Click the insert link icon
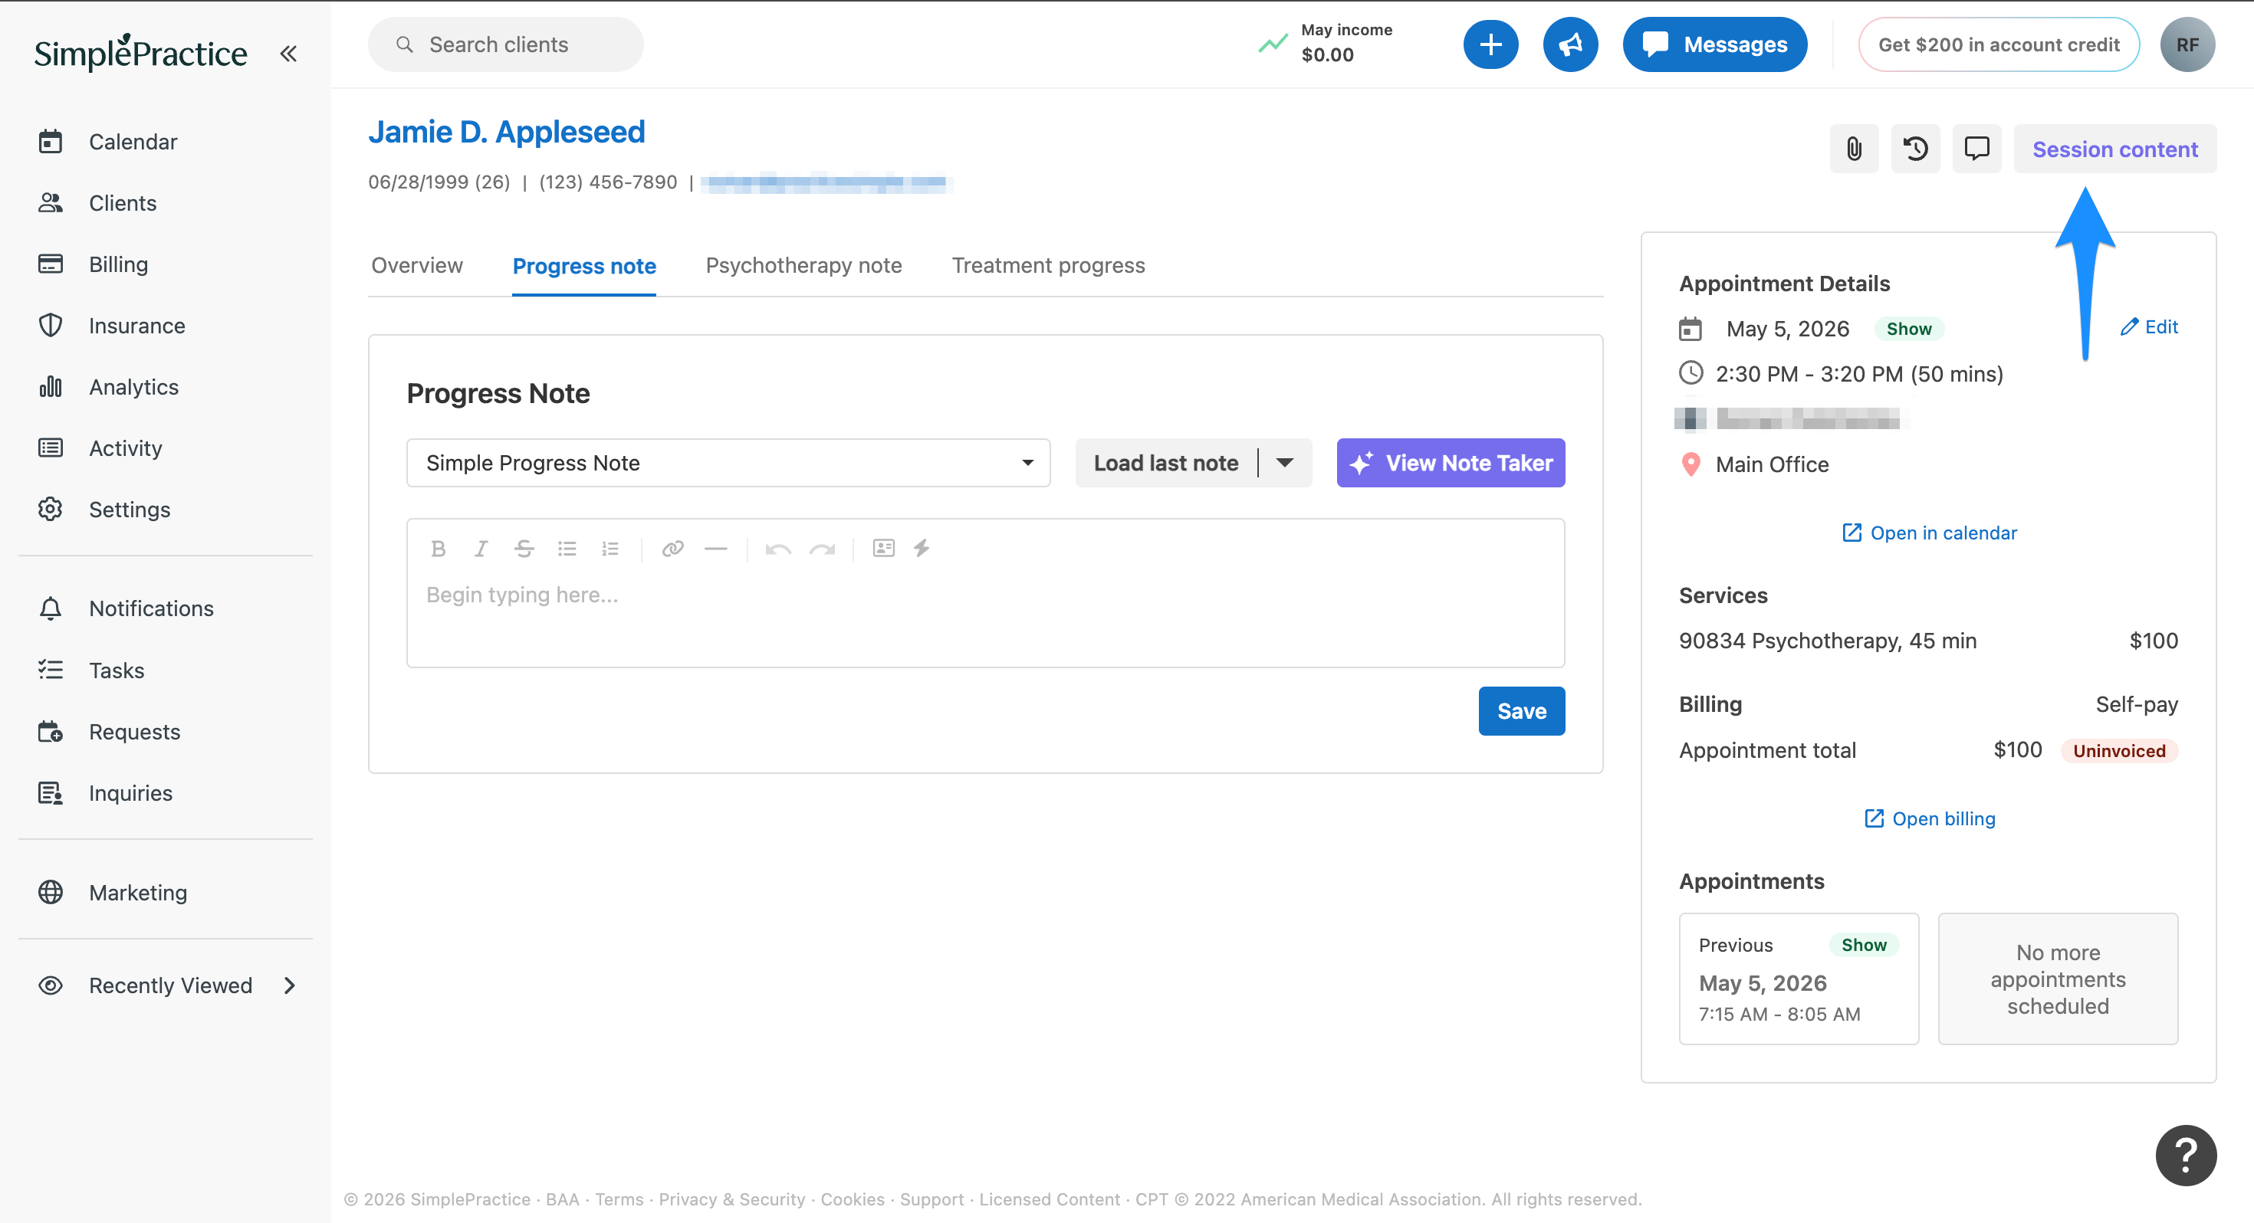Viewport: 2254px width, 1223px height. (x=672, y=549)
